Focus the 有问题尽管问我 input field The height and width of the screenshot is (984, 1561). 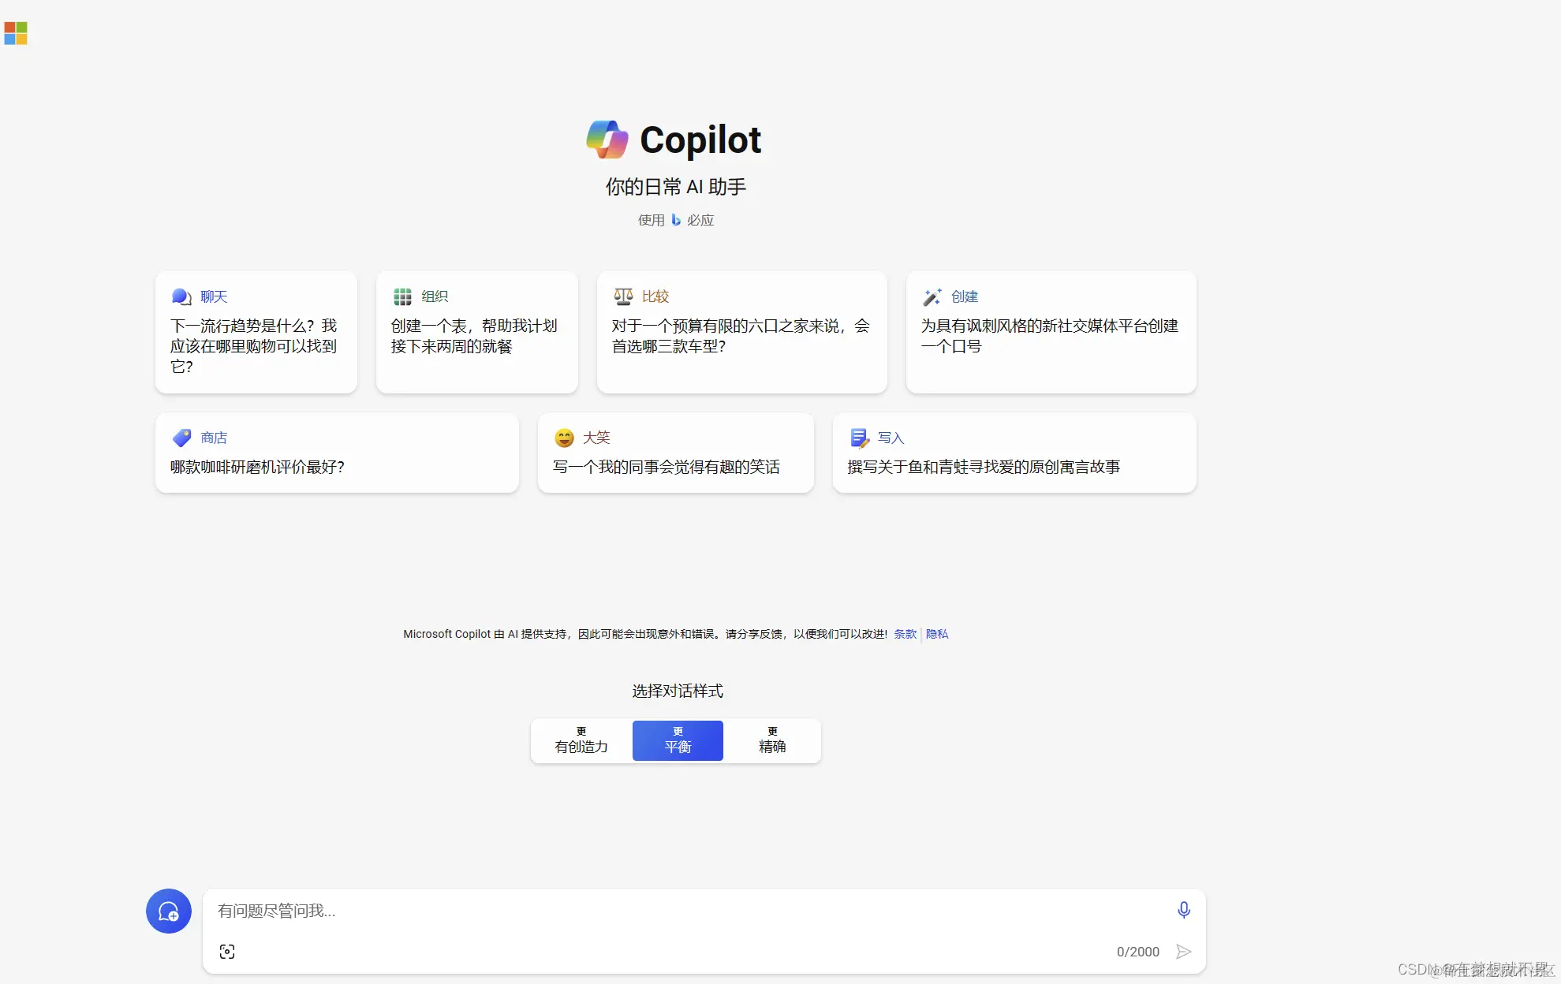(686, 911)
